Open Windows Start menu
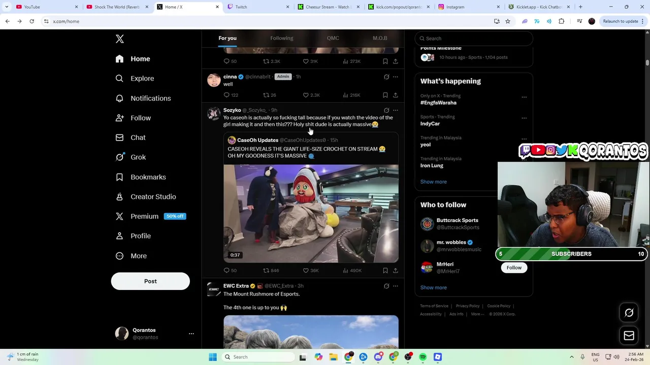Viewport: 650px width, 365px height. [213, 357]
